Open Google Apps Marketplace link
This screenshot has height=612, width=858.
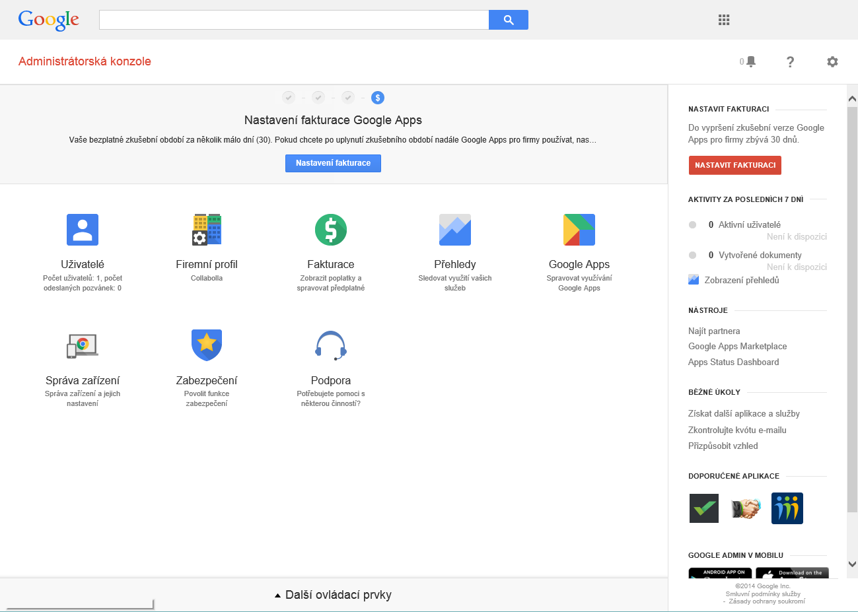(737, 346)
